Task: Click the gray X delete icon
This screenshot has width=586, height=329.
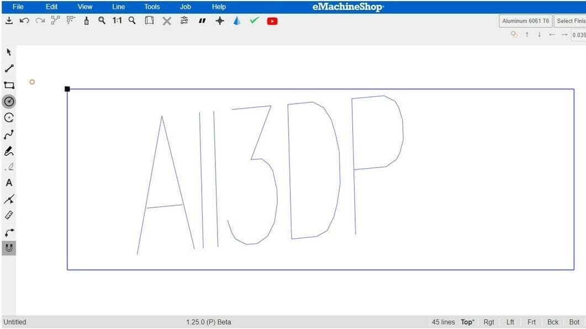Action: pyautogui.click(x=167, y=21)
